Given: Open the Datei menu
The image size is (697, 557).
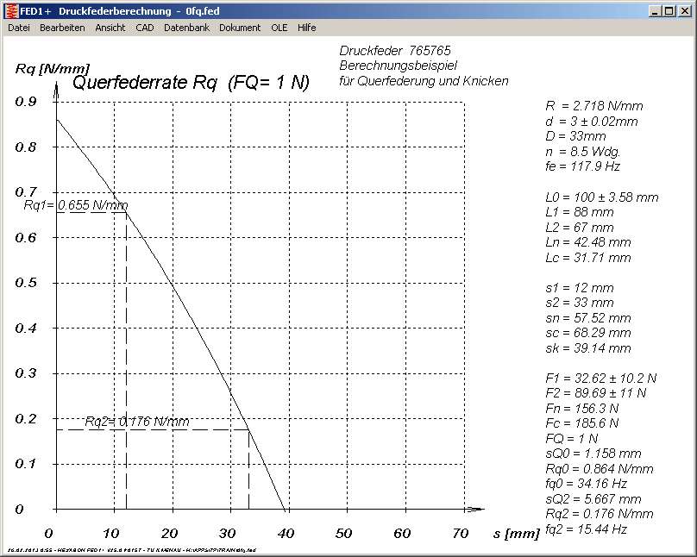Looking at the screenshot, I should pos(19,28).
